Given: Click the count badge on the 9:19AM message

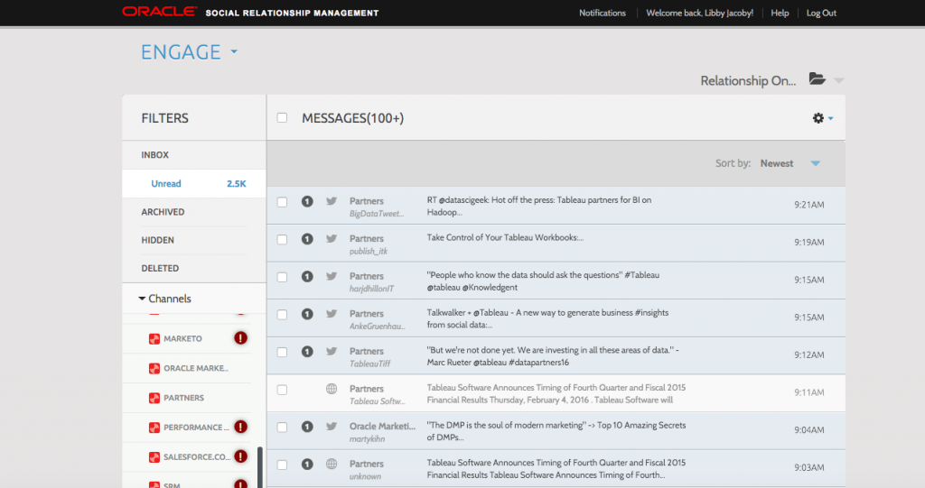Looking at the screenshot, I should point(307,239).
